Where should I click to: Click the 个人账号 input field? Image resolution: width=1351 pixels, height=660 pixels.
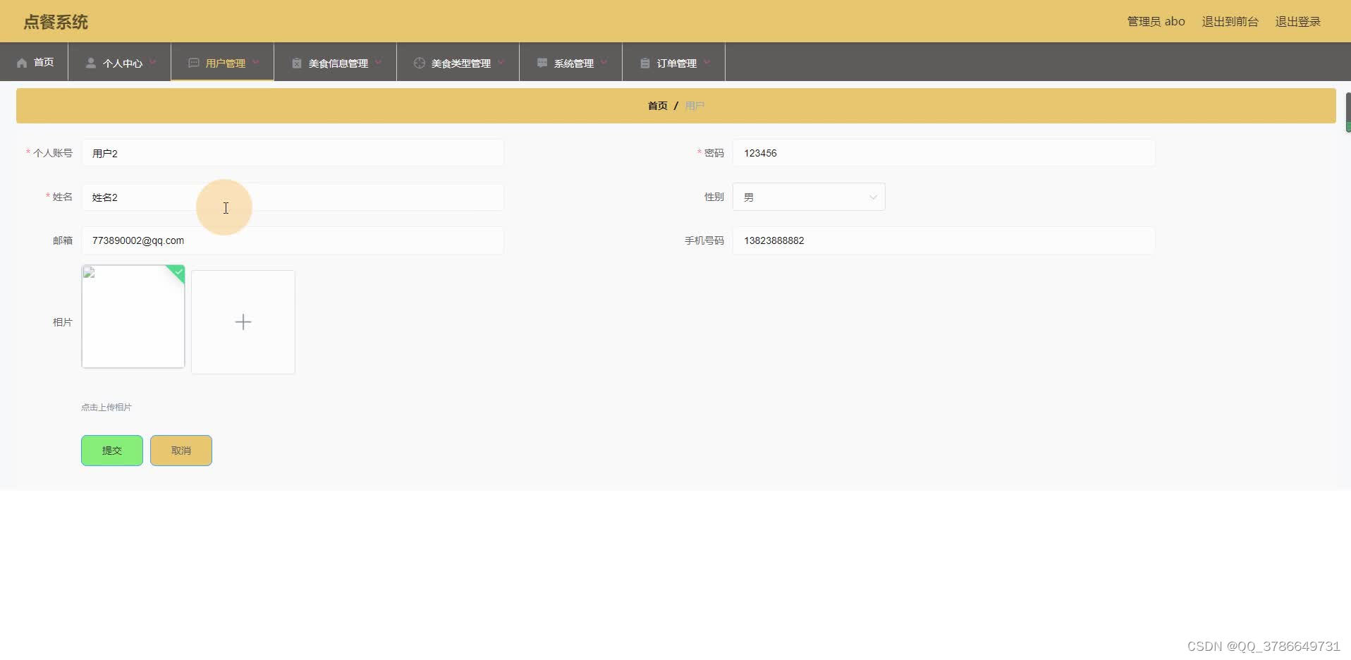293,153
